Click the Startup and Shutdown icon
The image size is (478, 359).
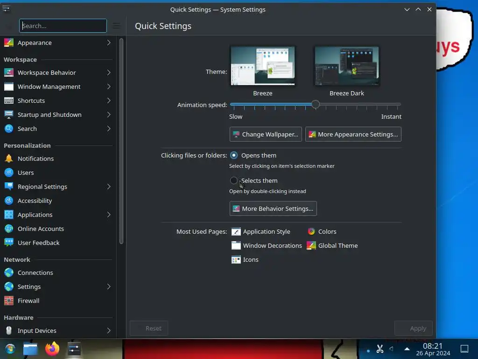9,115
